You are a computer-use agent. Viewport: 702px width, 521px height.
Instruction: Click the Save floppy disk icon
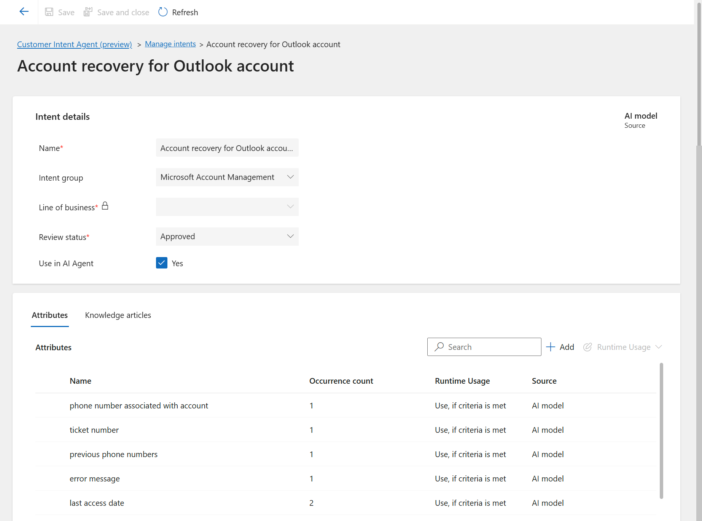[49, 12]
